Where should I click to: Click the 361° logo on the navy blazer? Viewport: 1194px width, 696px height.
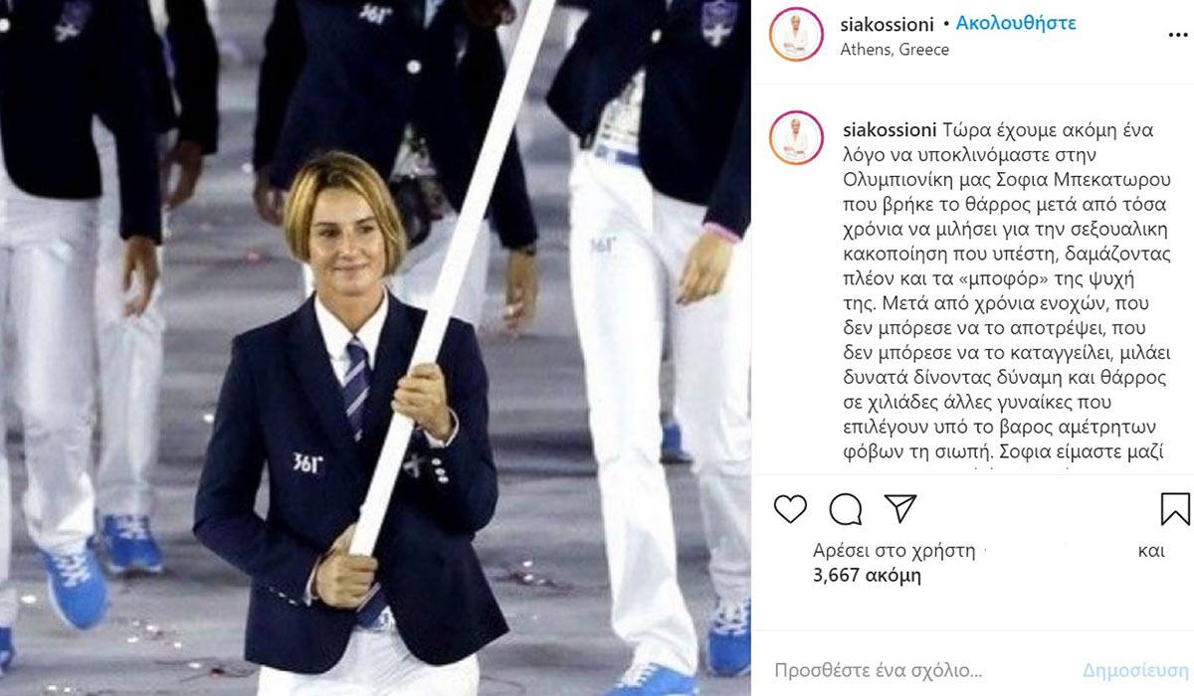coord(307,462)
